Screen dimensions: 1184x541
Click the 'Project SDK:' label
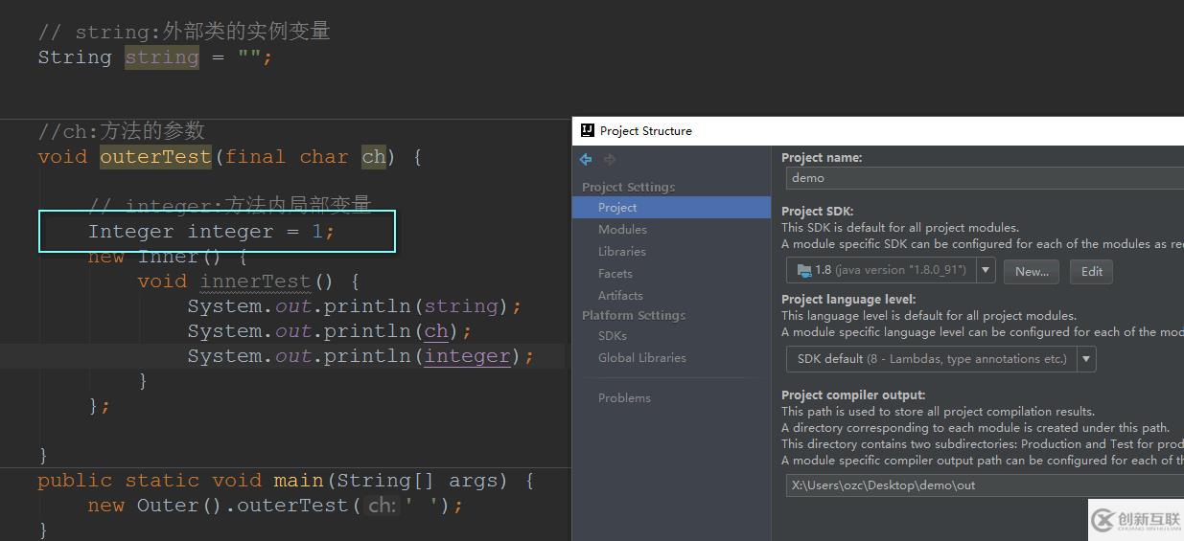[x=817, y=211]
